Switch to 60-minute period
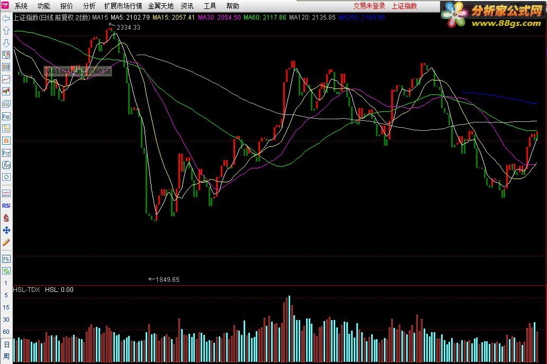This screenshot has height=364, width=547. click(x=6, y=332)
